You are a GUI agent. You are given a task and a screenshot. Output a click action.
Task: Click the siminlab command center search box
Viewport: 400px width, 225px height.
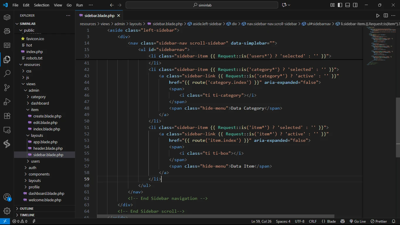[x=202, y=5]
